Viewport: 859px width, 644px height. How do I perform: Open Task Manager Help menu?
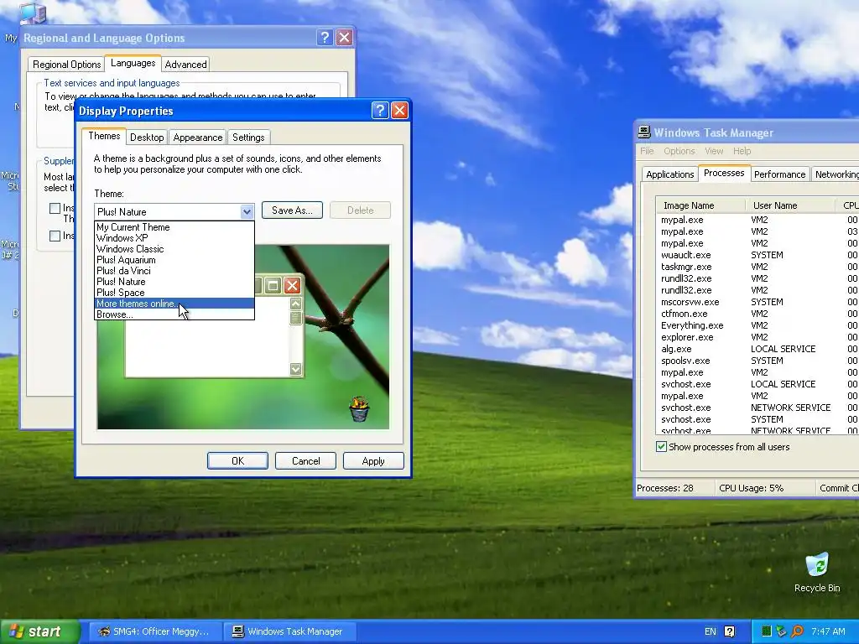[x=742, y=151]
